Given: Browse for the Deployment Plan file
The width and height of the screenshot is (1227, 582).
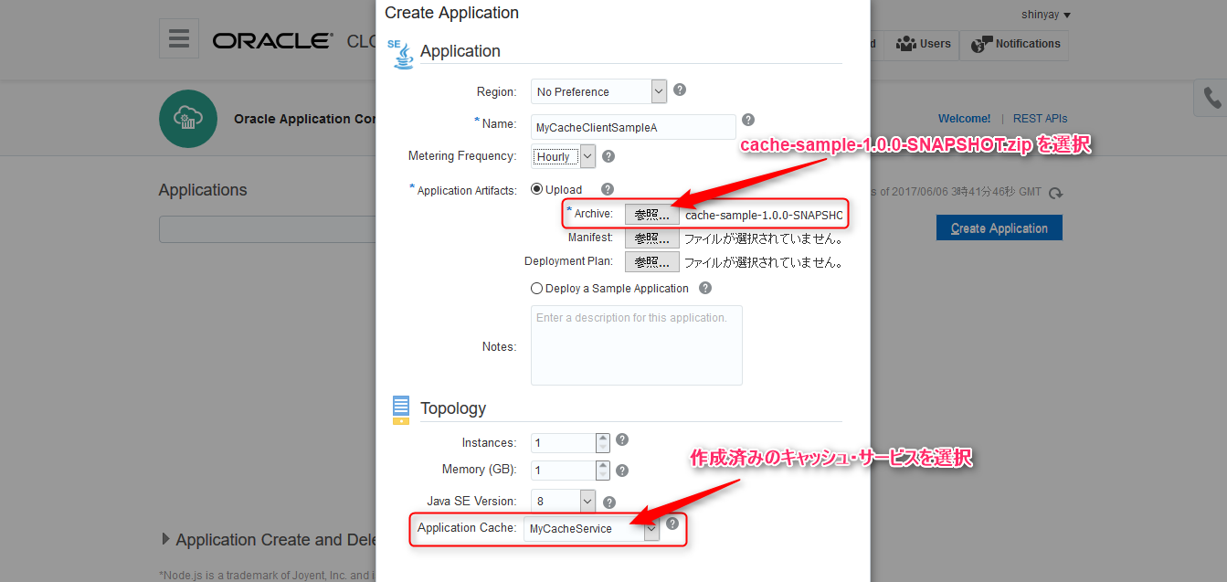Looking at the screenshot, I should 652,262.
